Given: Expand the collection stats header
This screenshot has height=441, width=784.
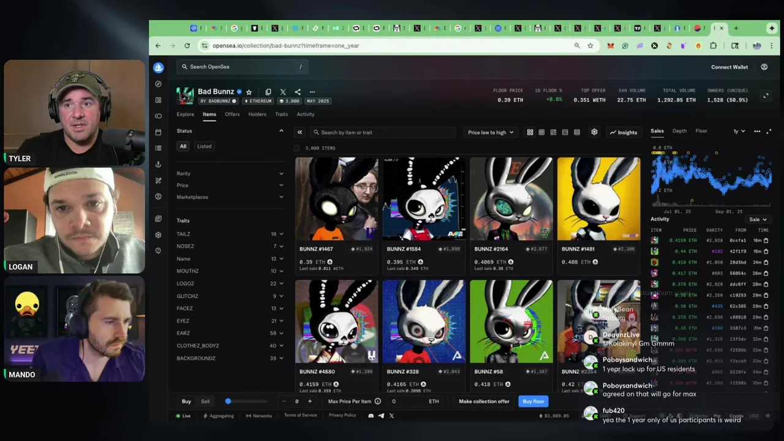Looking at the screenshot, I should (x=766, y=96).
